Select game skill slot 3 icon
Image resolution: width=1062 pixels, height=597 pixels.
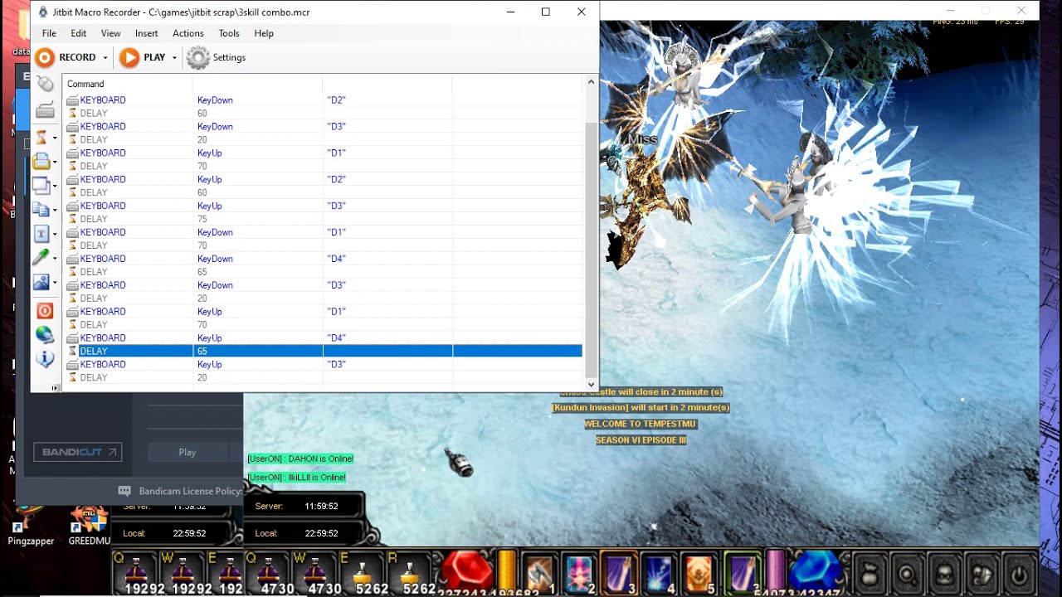(x=620, y=573)
